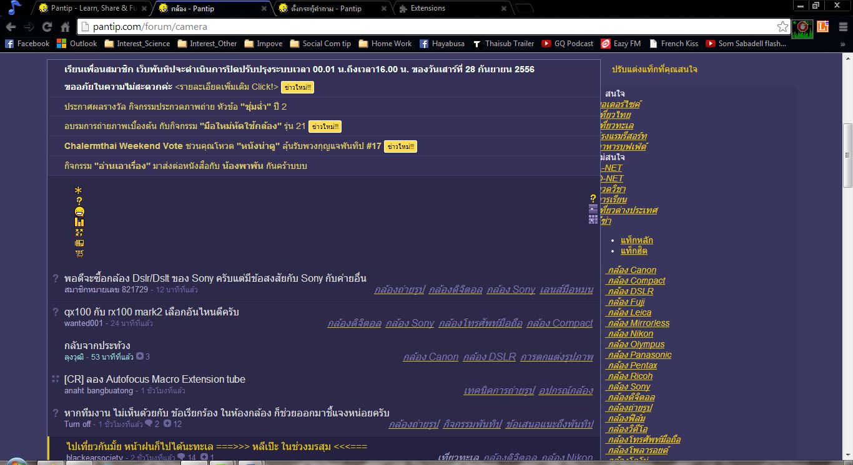Filter by poll bar-chart icon
Image resolution: width=853 pixels, height=465 pixels.
[79, 222]
